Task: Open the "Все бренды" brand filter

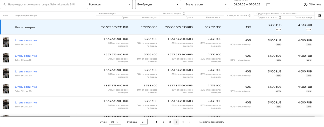Action: (x=158, y=4)
